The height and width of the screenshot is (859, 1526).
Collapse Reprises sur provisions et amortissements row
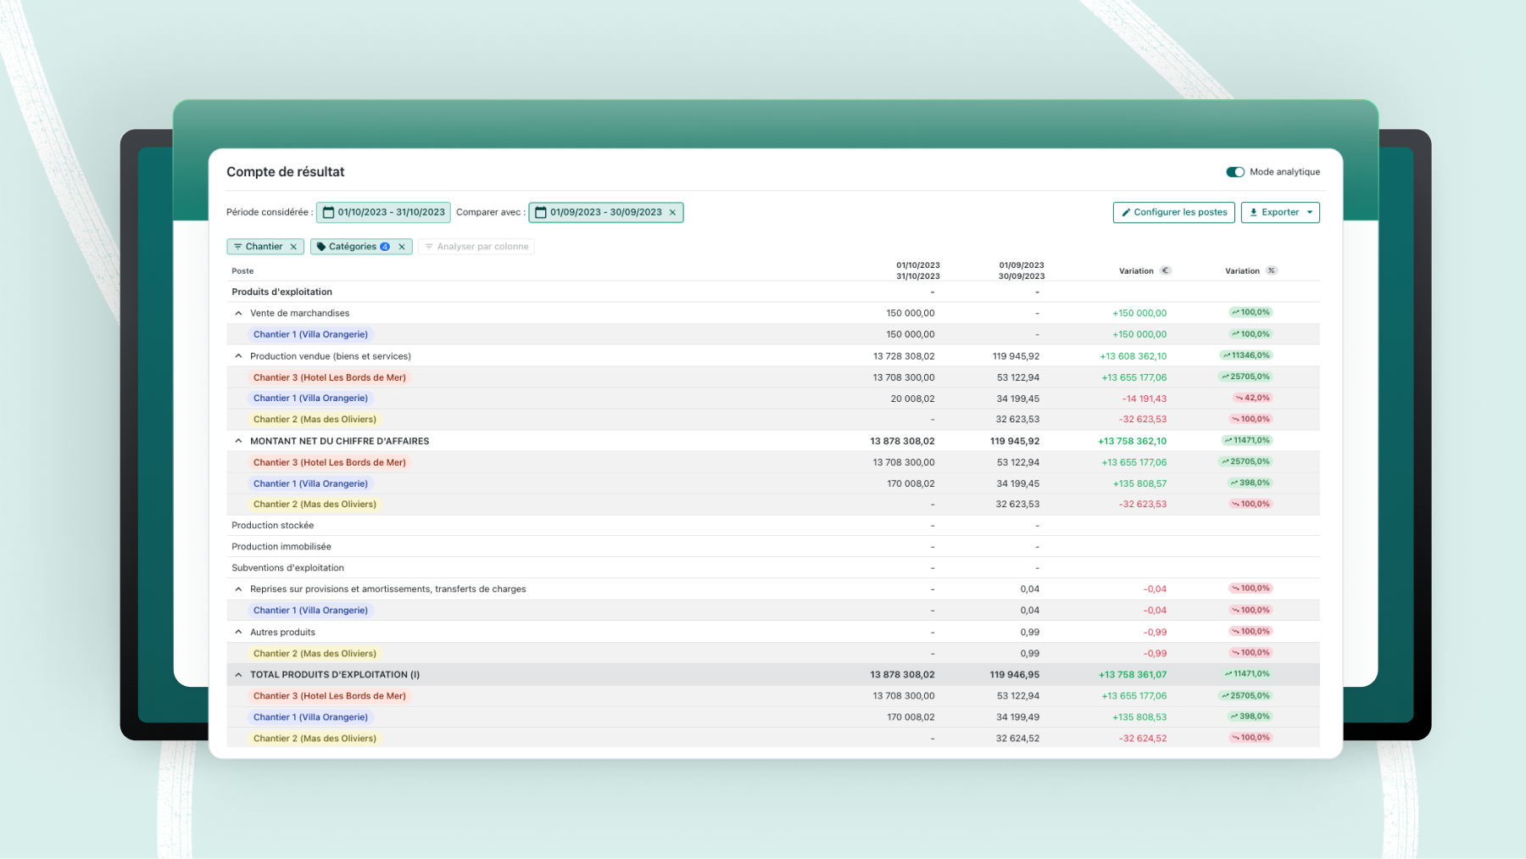(238, 589)
